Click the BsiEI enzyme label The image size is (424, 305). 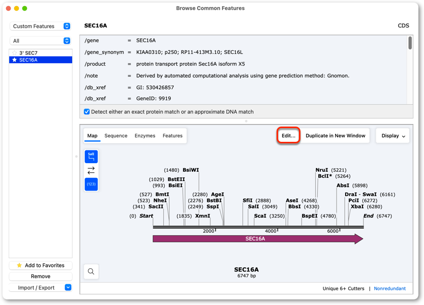tap(175, 185)
